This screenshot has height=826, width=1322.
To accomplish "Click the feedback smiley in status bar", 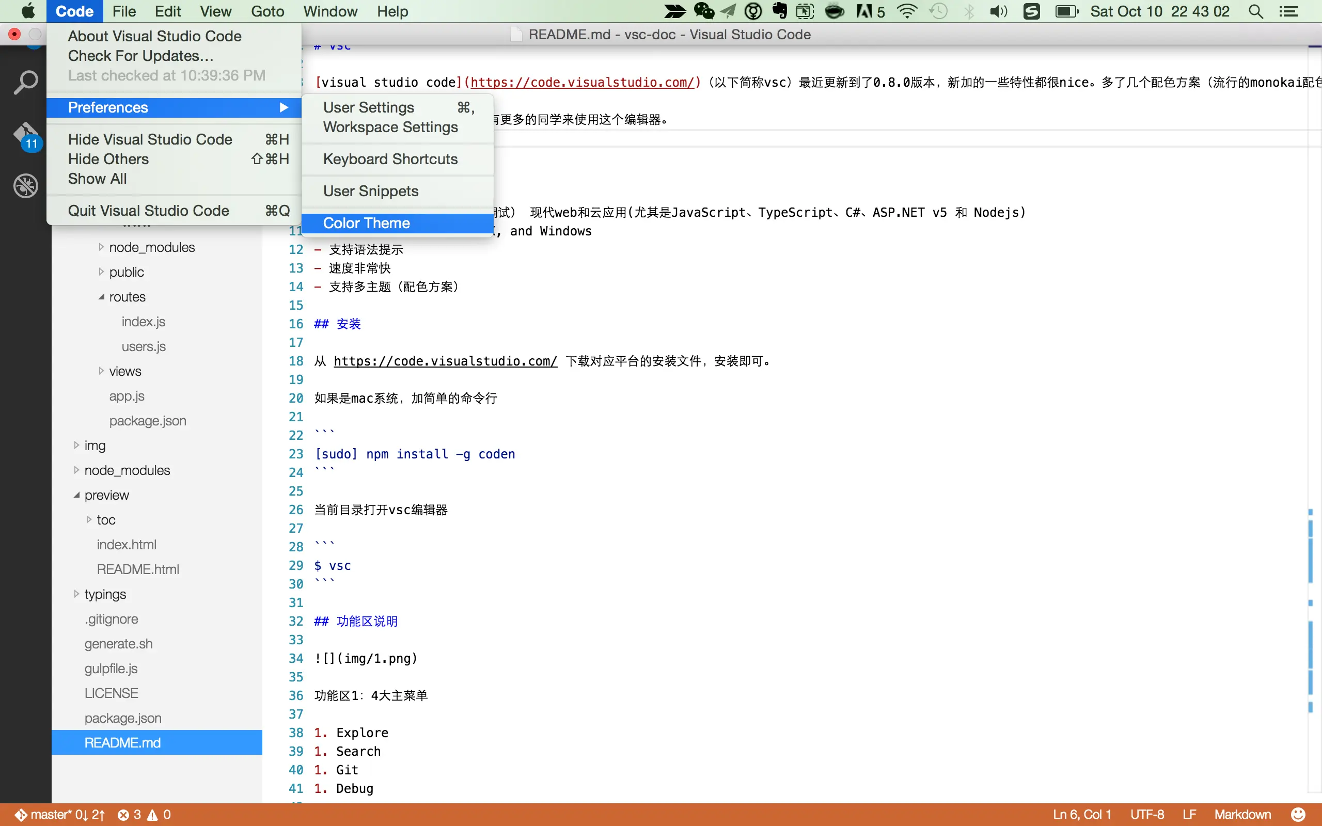I will [x=1298, y=815].
